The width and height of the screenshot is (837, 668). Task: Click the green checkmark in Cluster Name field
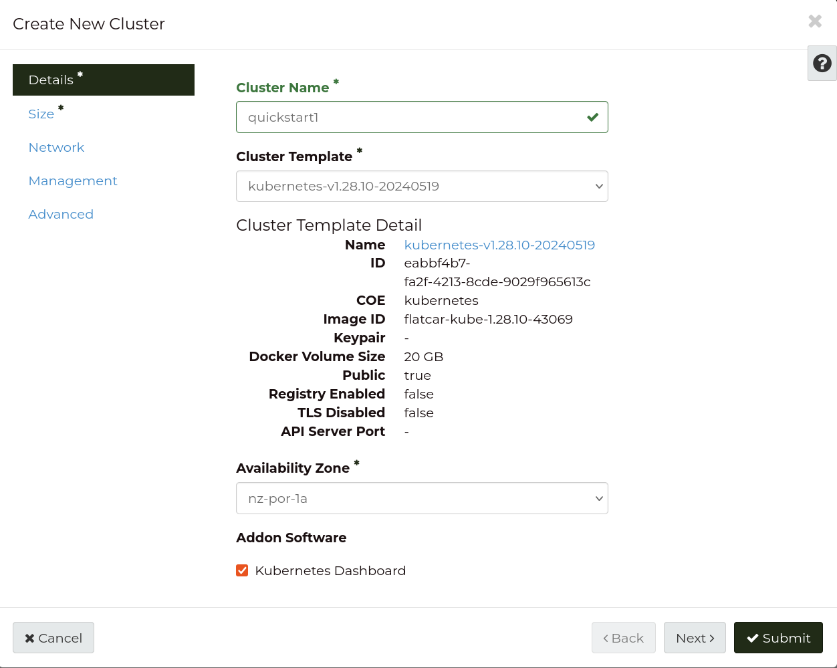click(x=592, y=116)
